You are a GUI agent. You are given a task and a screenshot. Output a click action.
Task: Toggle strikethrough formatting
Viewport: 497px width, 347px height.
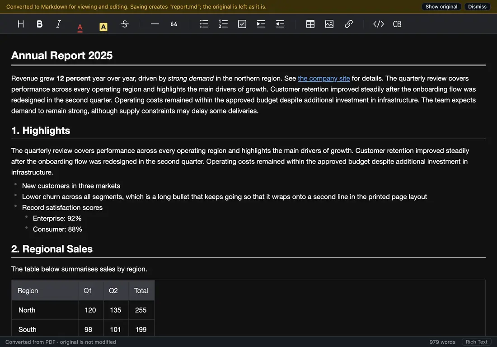125,24
